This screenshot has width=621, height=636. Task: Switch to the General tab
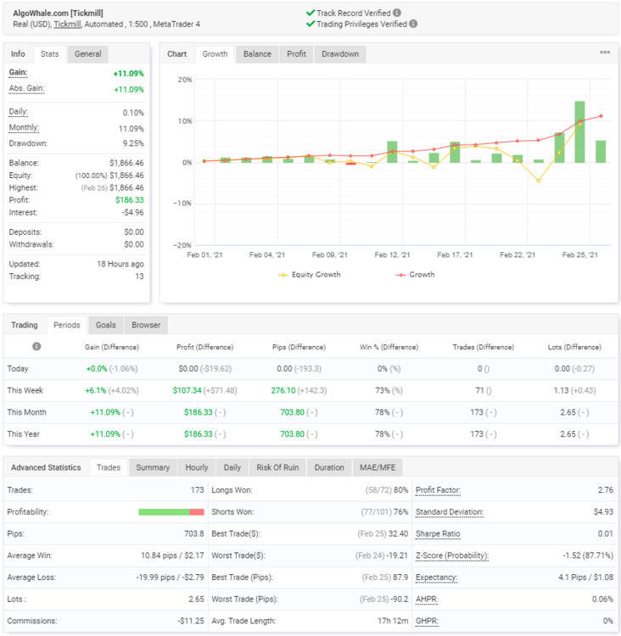[x=87, y=54]
